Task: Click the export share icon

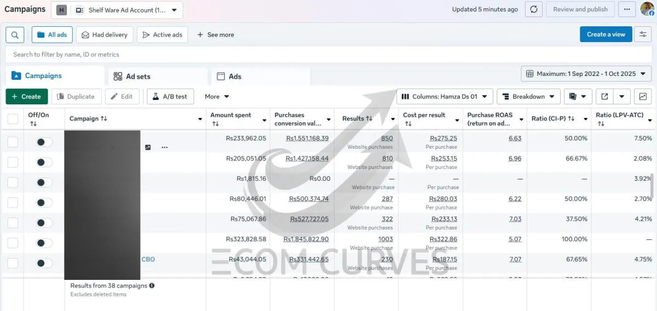Action: [x=604, y=97]
